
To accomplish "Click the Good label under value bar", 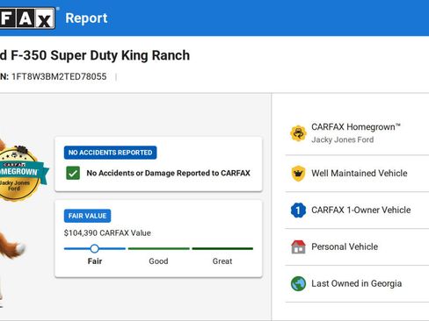I will (158, 261).
